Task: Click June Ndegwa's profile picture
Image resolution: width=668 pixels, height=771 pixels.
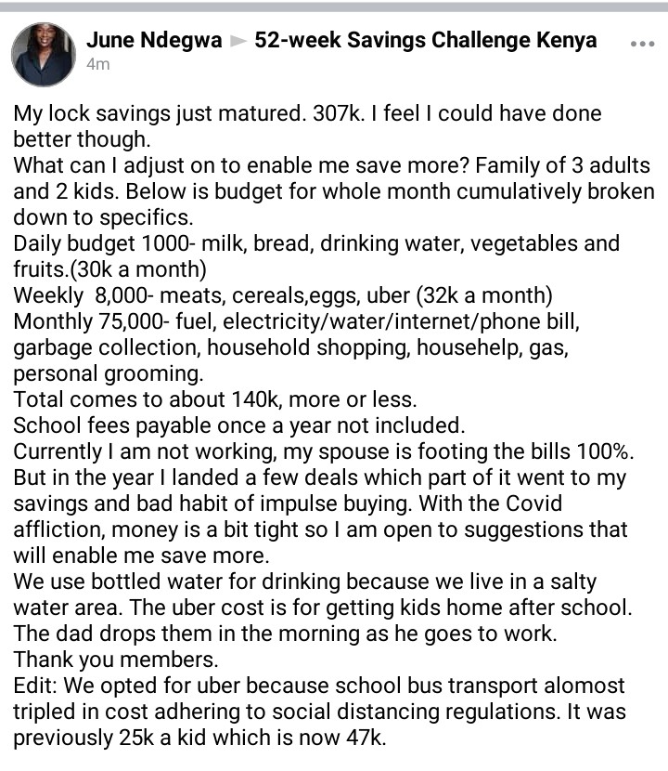Action: [x=44, y=54]
